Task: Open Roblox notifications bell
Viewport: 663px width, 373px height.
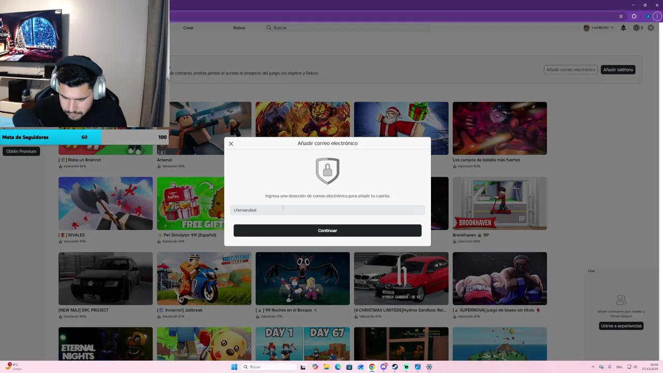Action: pyautogui.click(x=623, y=28)
